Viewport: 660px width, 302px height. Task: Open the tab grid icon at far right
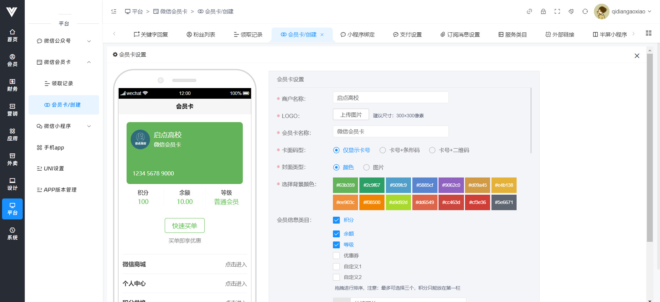tap(648, 33)
